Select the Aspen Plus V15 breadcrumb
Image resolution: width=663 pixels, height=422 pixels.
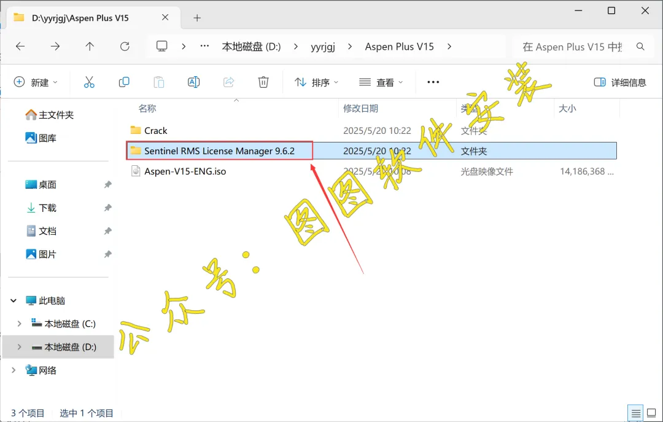pyautogui.click(x=400, y=47)
